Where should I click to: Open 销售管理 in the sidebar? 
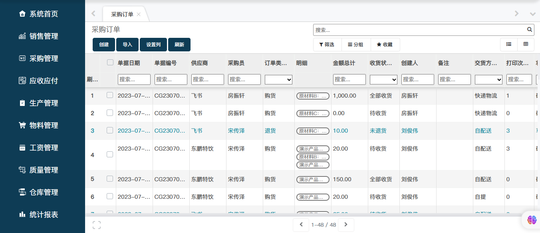[44, 36]
